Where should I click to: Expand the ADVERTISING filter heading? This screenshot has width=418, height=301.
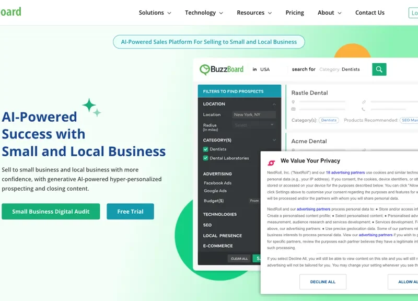click(x=217, y=174)
